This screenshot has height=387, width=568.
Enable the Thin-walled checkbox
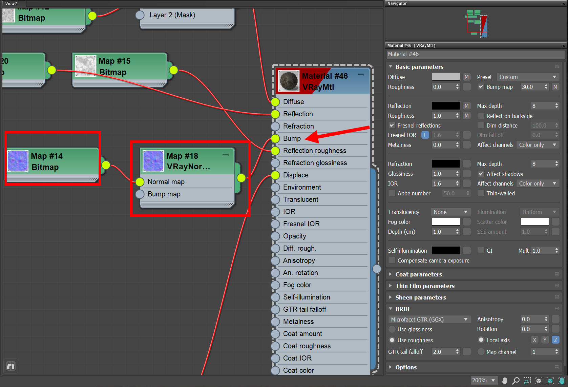click(481, 193)
